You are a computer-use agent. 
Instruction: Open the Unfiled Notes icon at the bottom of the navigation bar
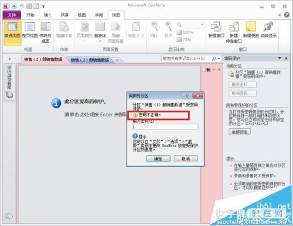[x=9, y=216]
